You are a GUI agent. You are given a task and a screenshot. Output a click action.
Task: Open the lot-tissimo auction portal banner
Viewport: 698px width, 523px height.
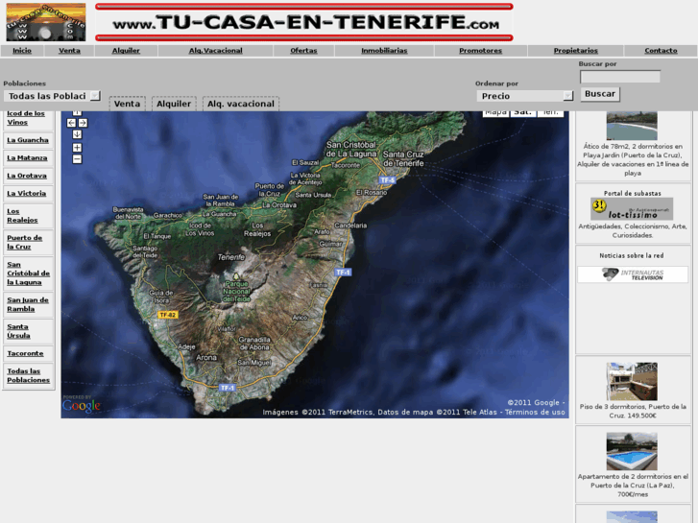click(x=632, y=209)
